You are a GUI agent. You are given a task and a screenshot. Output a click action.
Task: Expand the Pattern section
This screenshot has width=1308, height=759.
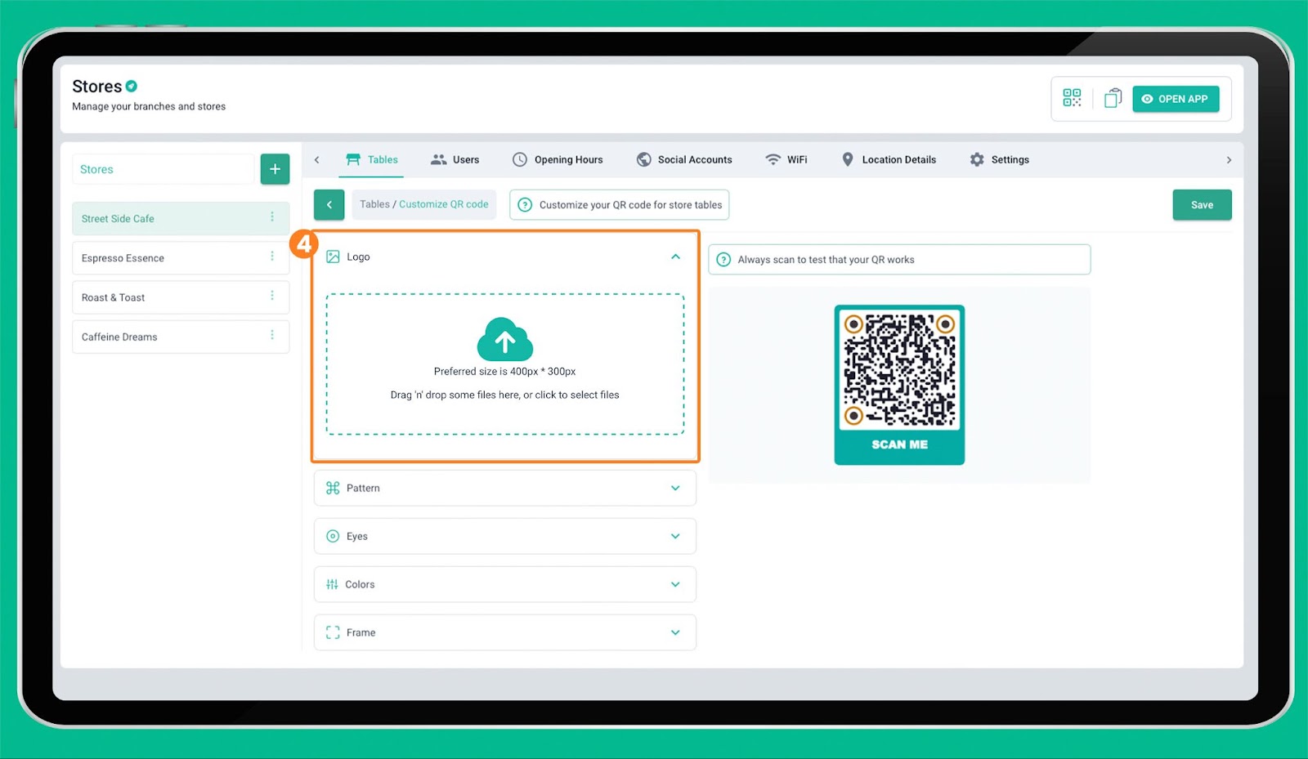[x=505, y=488]
